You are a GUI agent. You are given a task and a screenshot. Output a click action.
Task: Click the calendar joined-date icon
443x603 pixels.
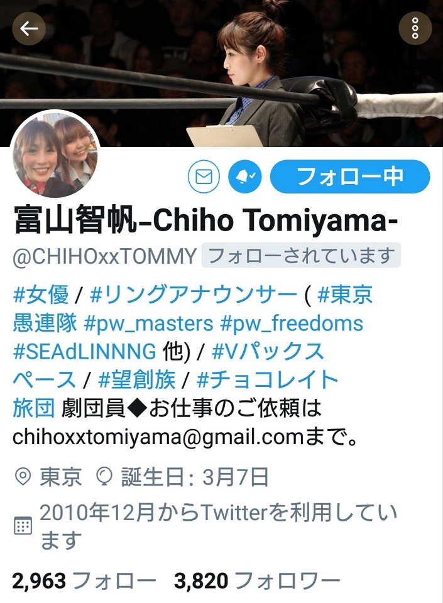tap(23, 526)
